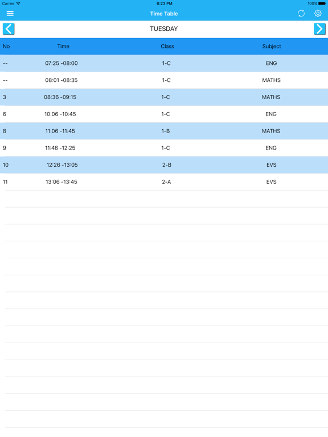Viewport: 328px width, 437px height.
Task: Click class 1-C in period 3 row
Action: click(x=165, y=97)
